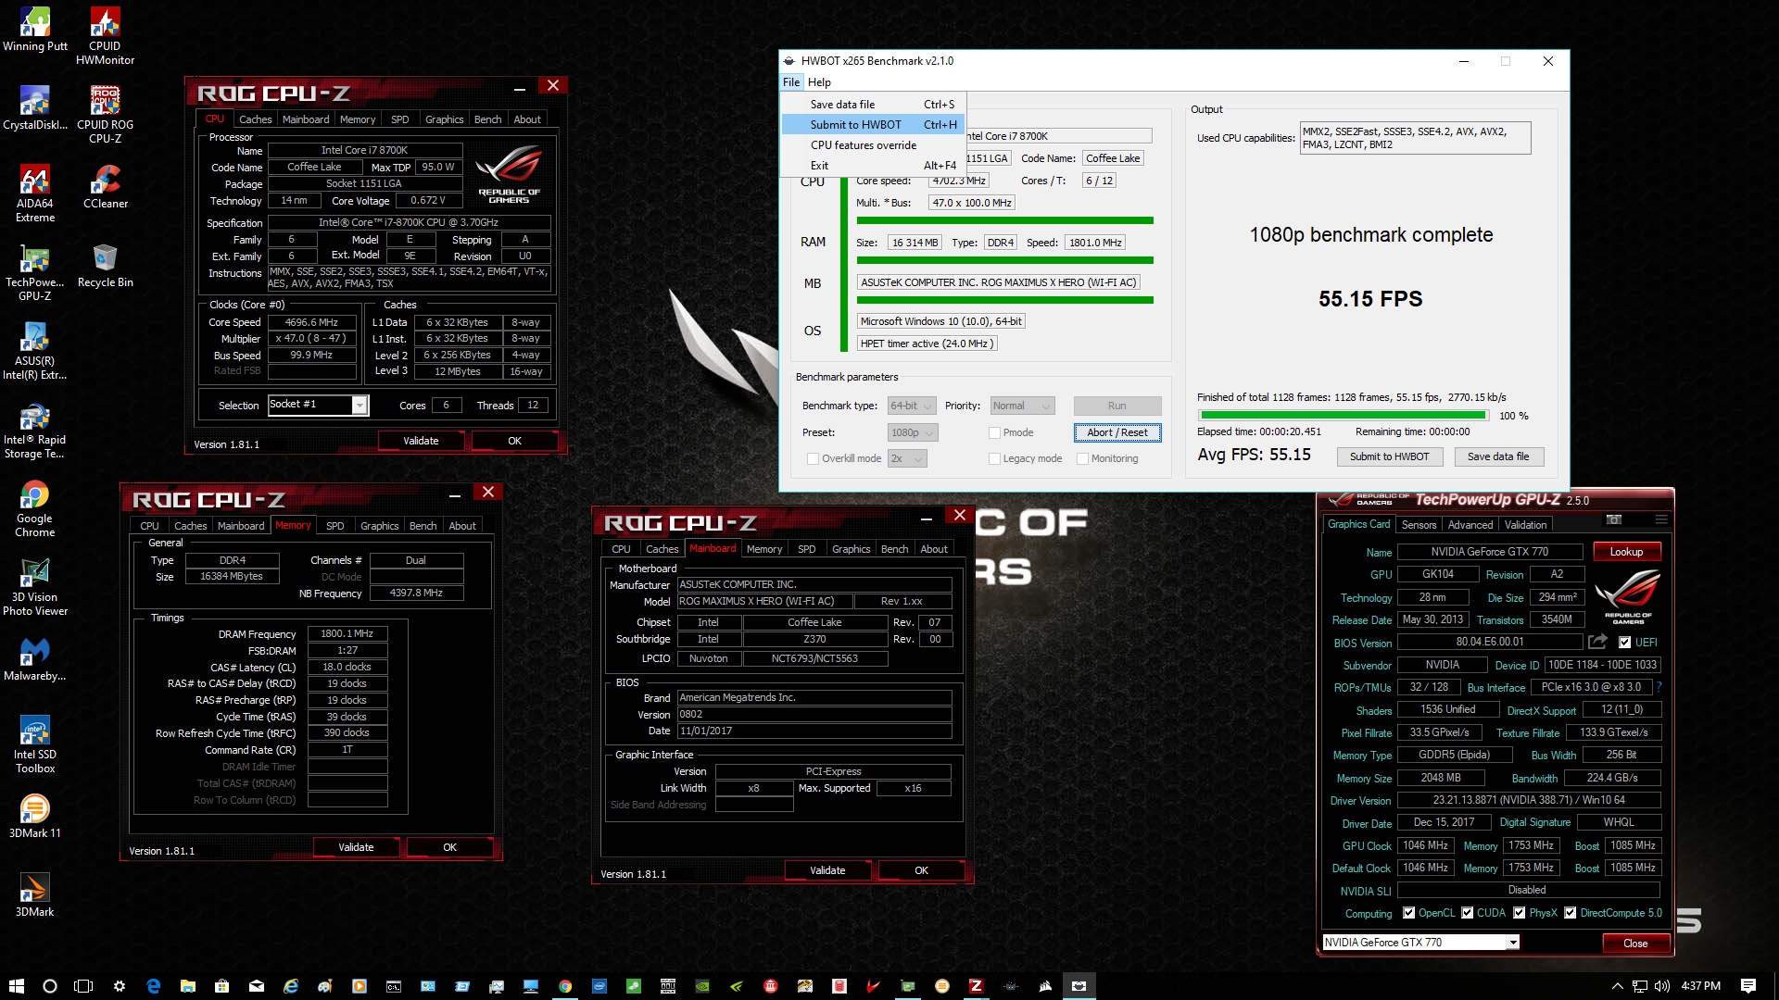Open the Benchmark type 64-bit dropdown

click(912, 406)
